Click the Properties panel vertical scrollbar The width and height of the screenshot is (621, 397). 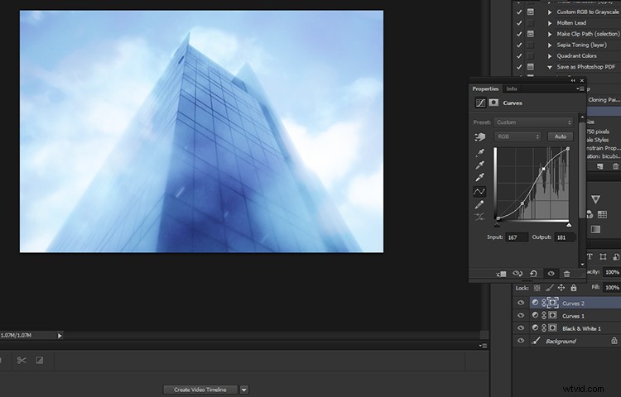(x=582, y=170)
